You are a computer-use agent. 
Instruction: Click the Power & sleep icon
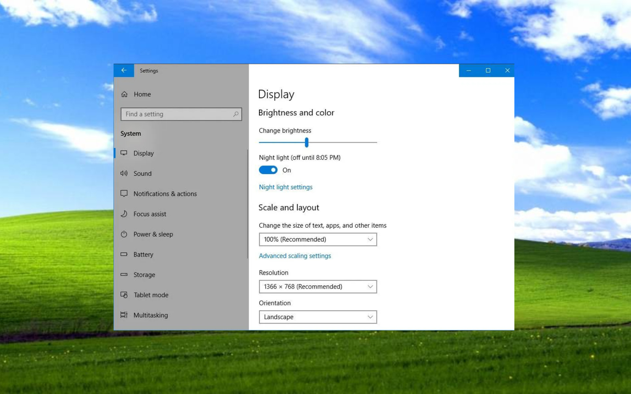[x=124, y=234]
